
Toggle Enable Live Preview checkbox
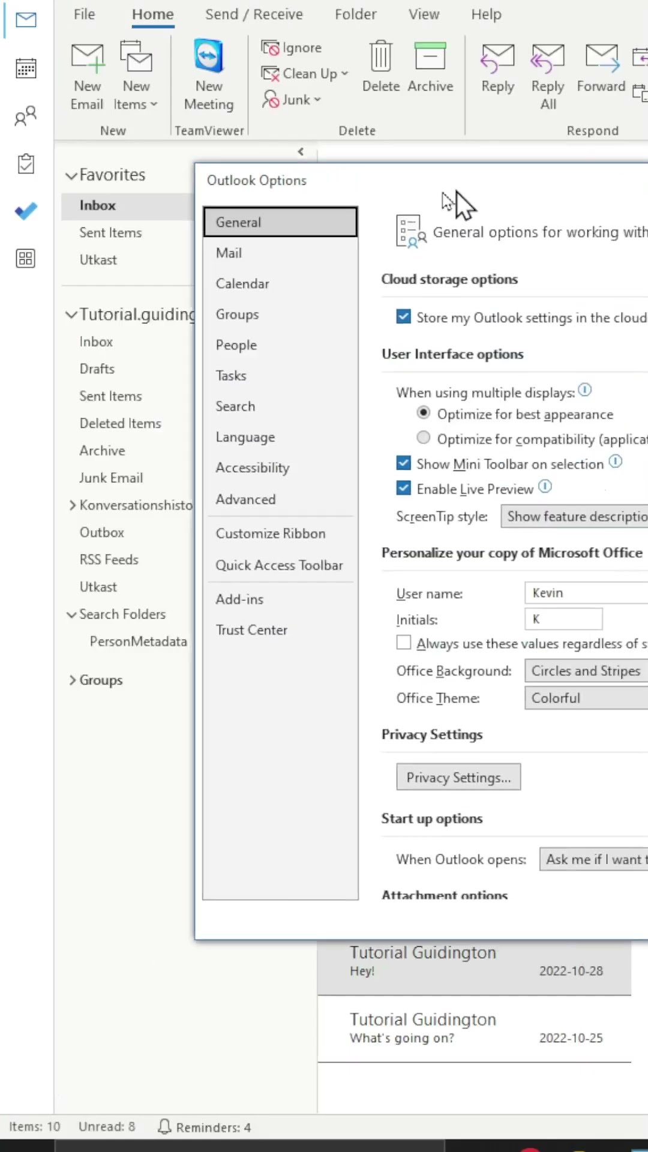point(404,488)
